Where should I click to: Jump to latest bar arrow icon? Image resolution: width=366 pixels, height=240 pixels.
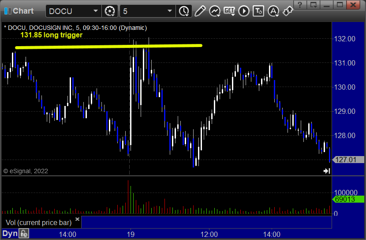point(327,171)
